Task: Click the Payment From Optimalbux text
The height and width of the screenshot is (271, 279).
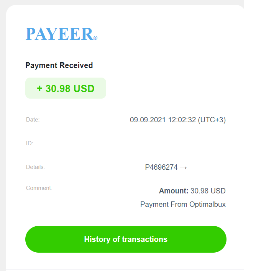Action: tap(183, 204)
